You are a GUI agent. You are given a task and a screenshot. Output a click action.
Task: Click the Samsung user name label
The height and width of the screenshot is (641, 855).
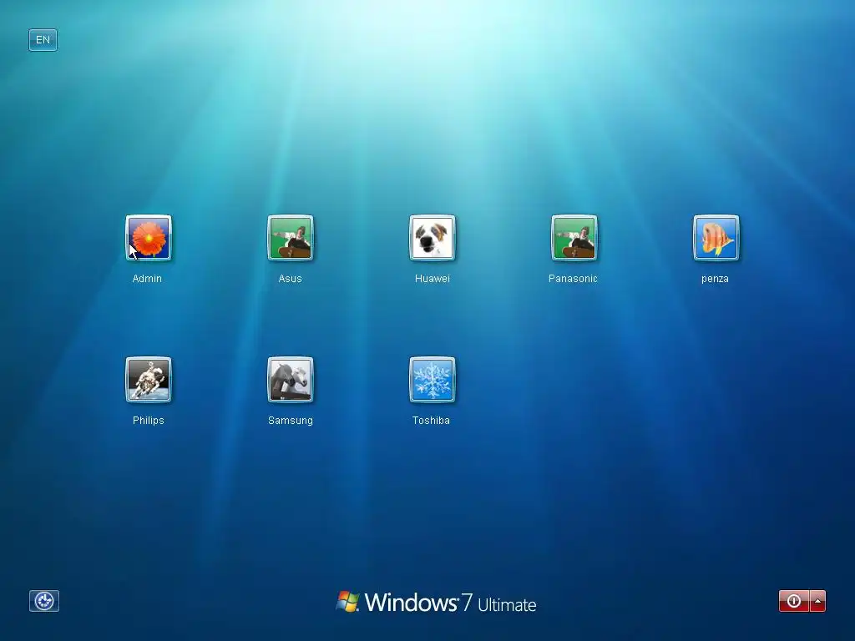click(x=291, y=421)
